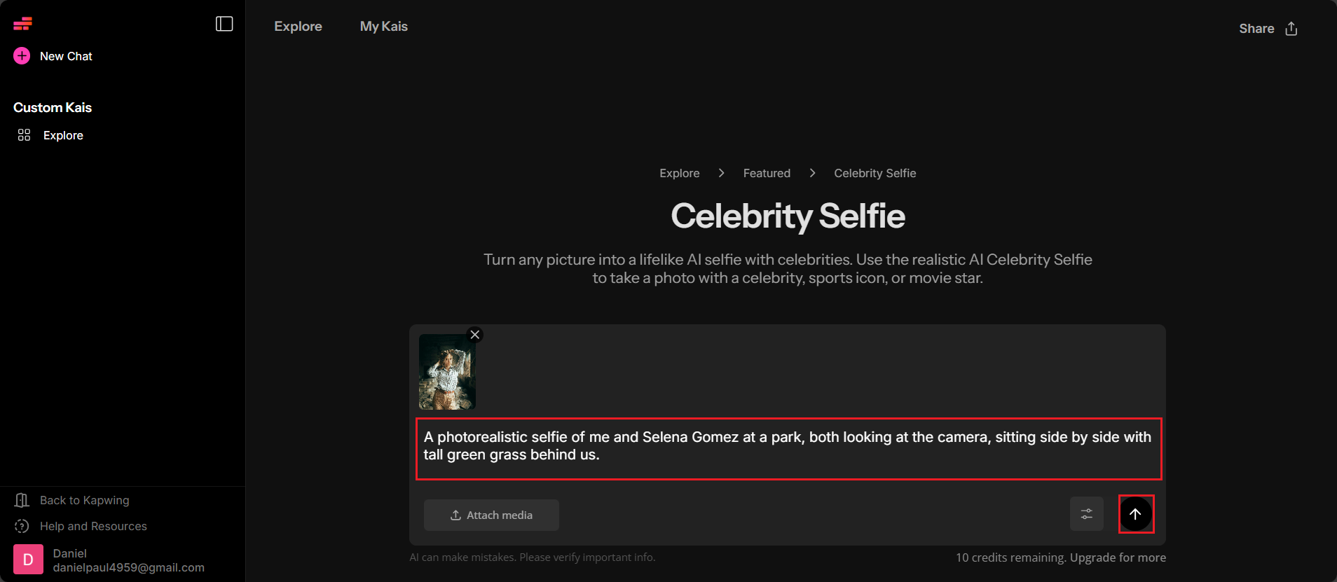
Task: Click the Kapwing logo icon
Action: pyautogui.click(x=22, y=24)
